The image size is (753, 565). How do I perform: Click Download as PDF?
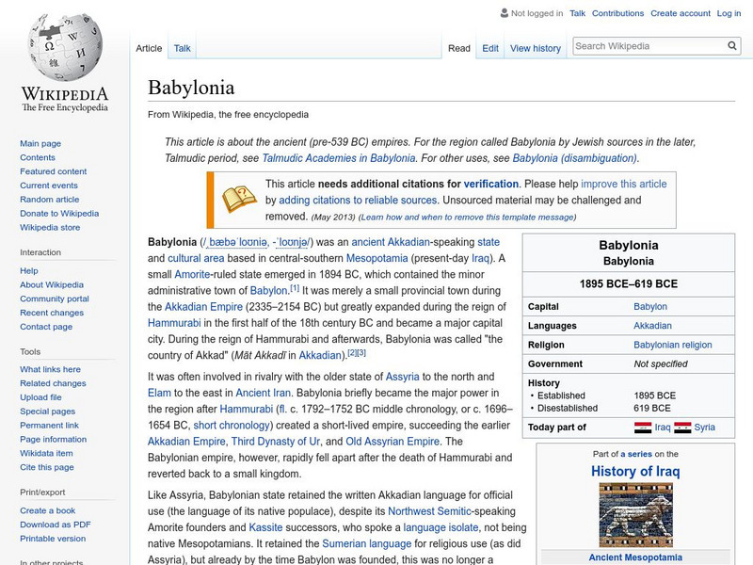pyautogui.click(x=56, y=525)
